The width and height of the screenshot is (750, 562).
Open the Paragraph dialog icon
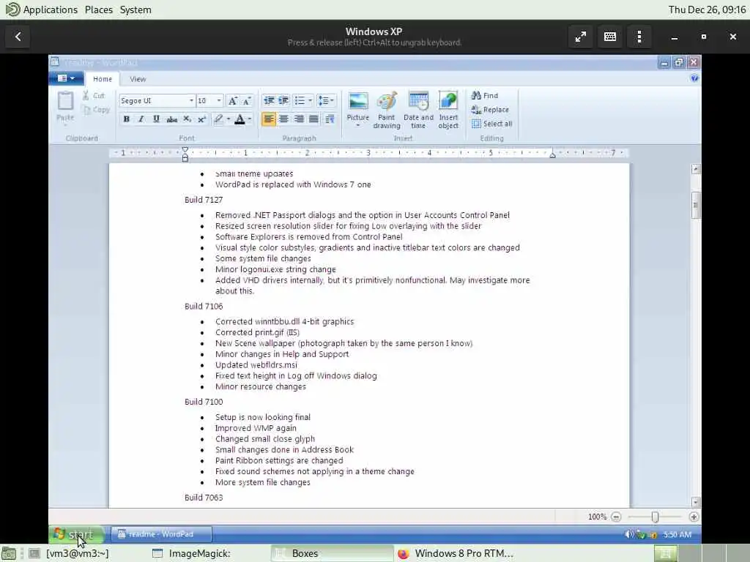[330, 119]
